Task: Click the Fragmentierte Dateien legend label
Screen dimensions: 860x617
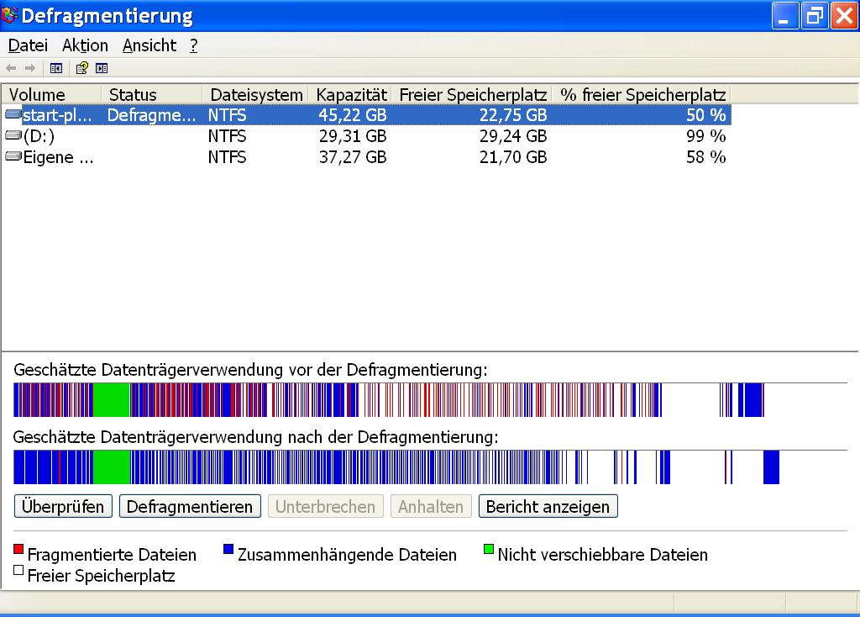Action: (x=112, y=555)
